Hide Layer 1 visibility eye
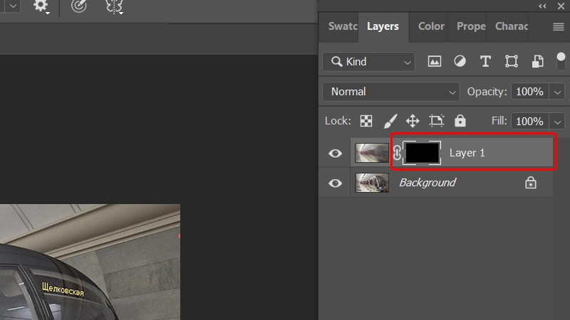This screenshot has width=570, height=320. click(x=335, y=153)
